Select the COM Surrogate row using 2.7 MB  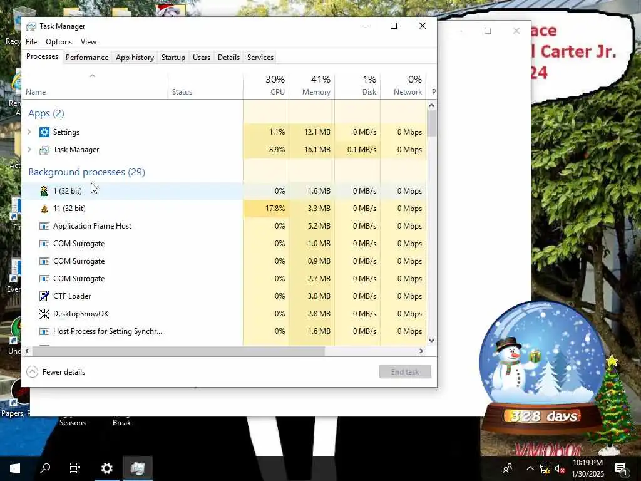224,279
